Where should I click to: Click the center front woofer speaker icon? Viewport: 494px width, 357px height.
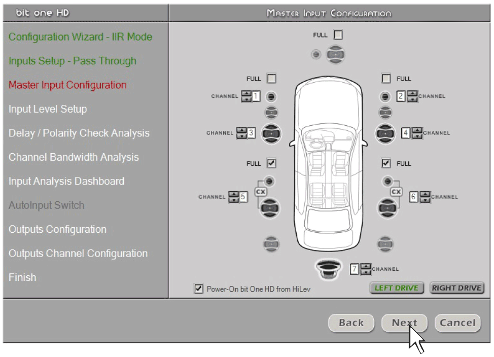(x=335, y=54)
